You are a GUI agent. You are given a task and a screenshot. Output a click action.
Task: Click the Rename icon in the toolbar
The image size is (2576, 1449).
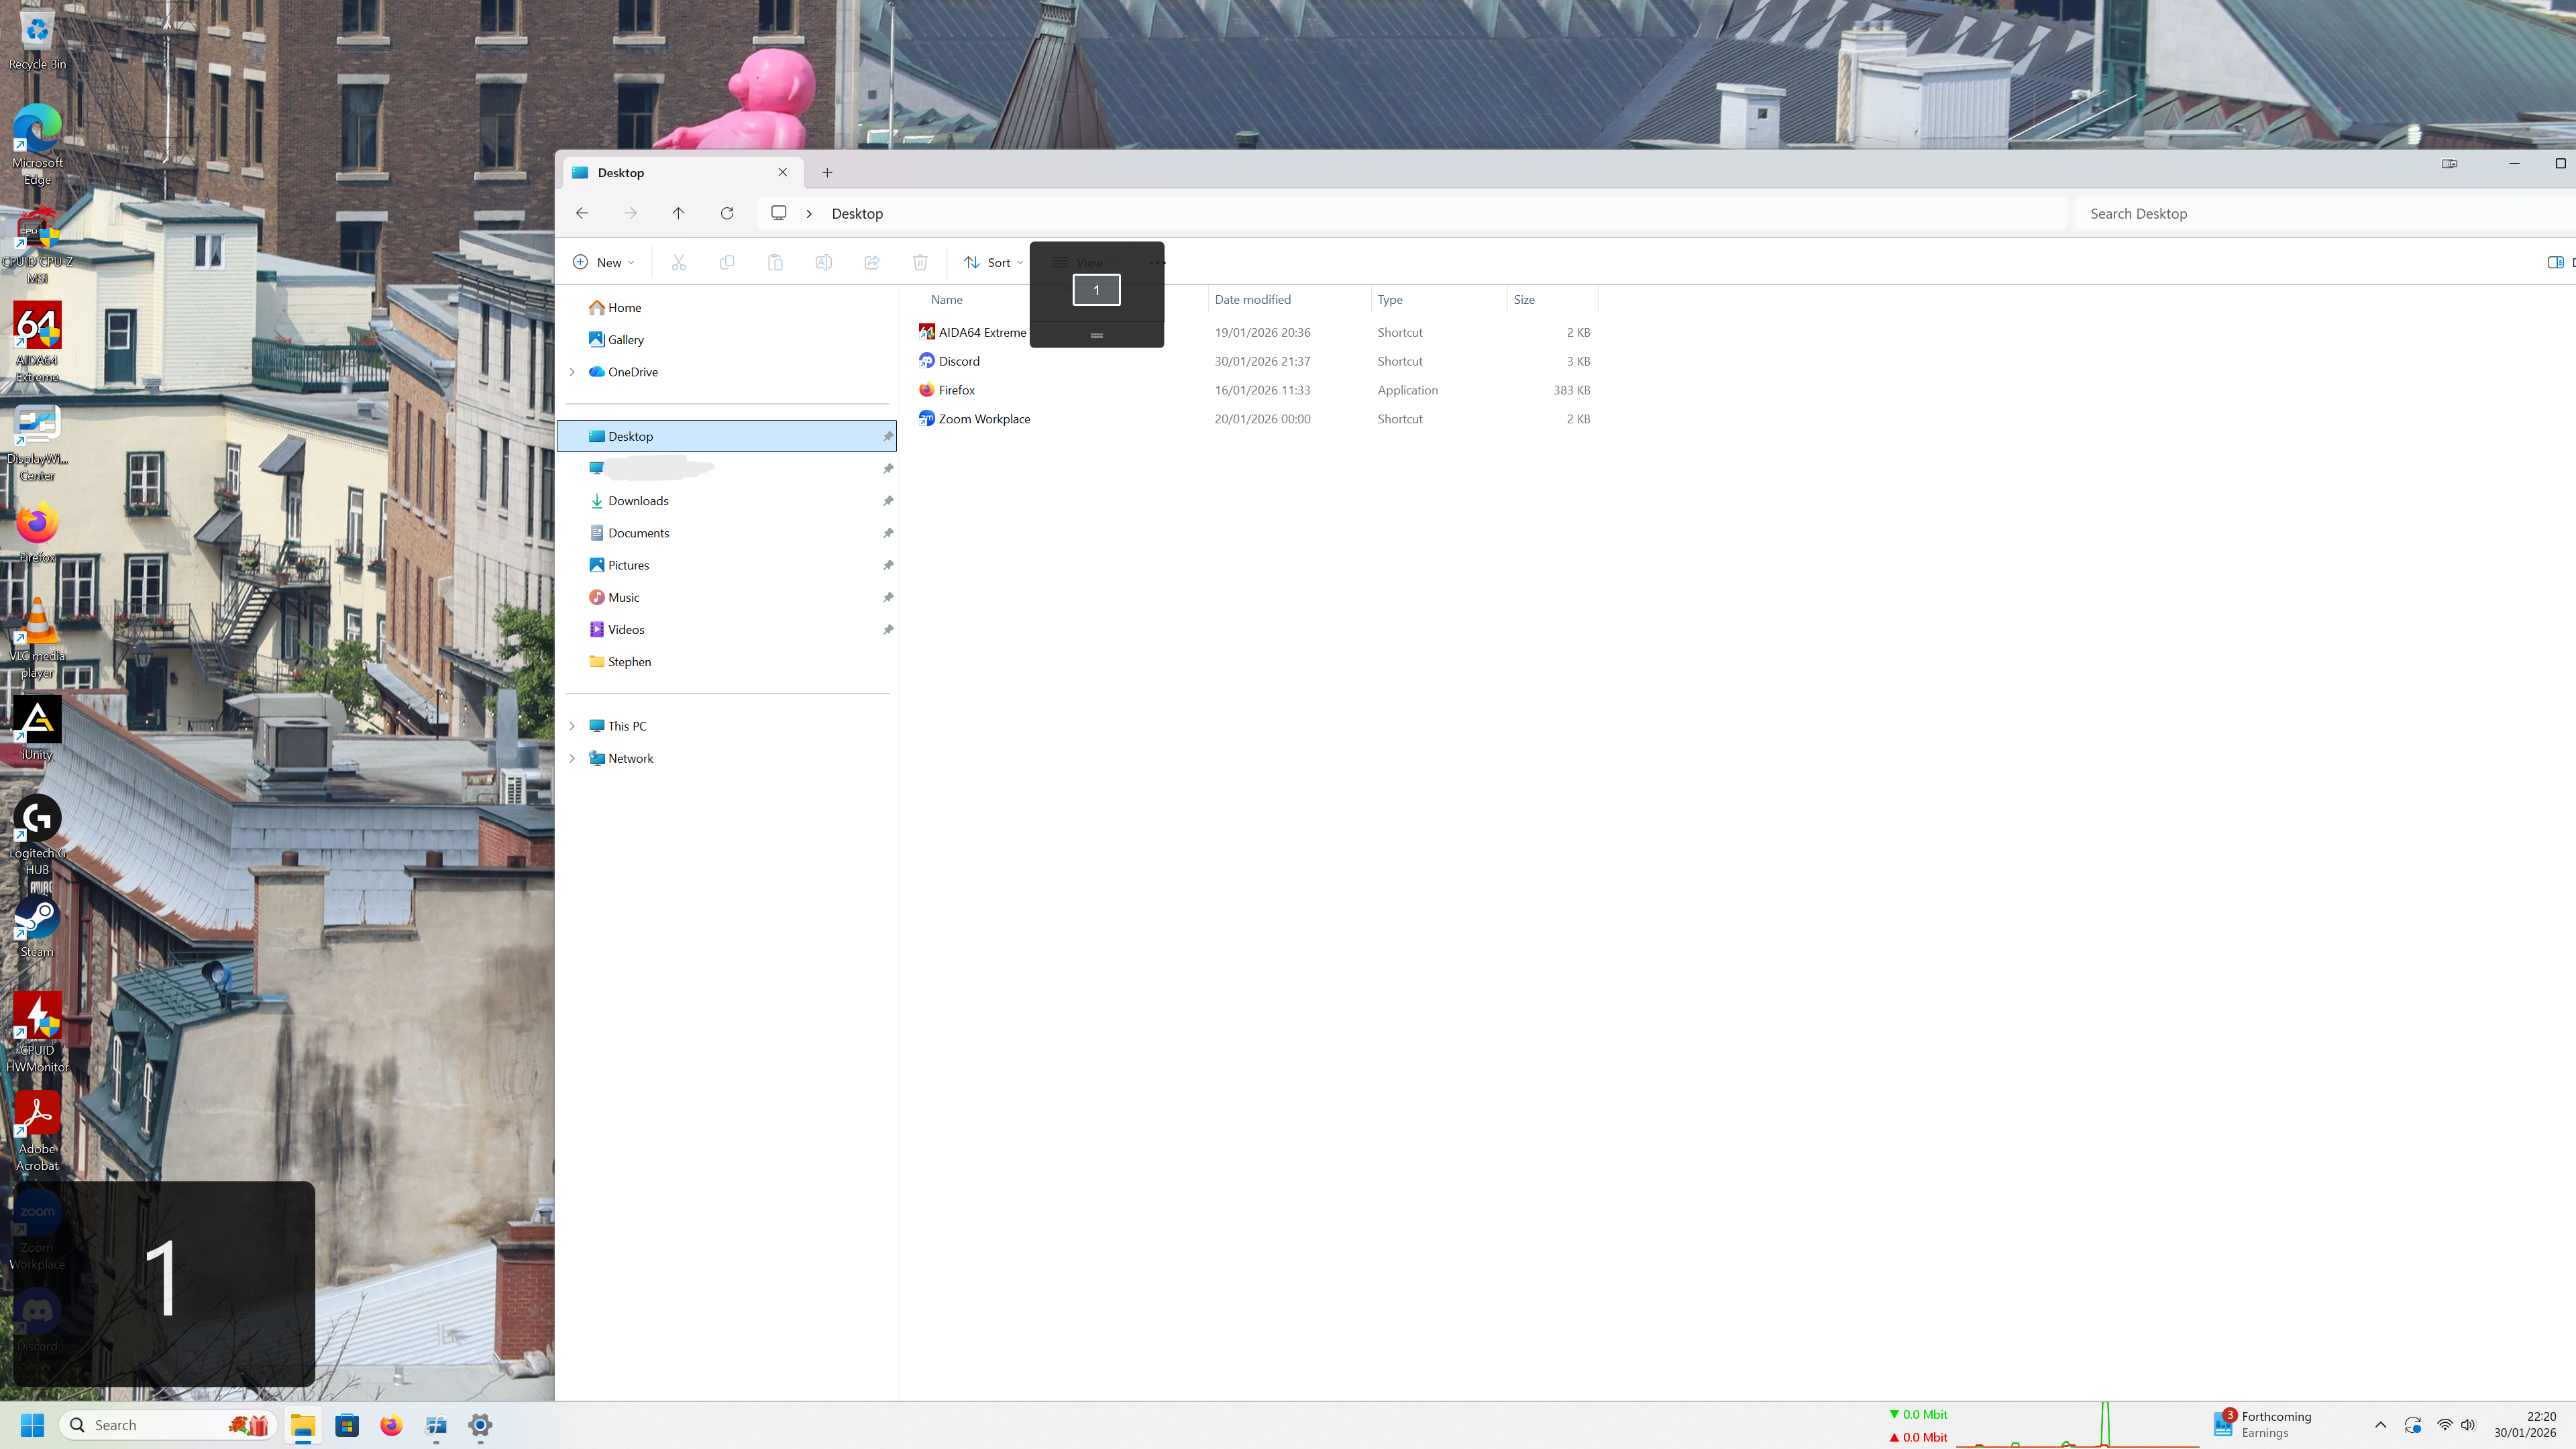tap(823, 262)
